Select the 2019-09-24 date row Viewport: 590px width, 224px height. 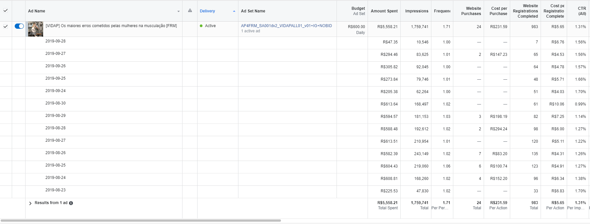(55, 91)
